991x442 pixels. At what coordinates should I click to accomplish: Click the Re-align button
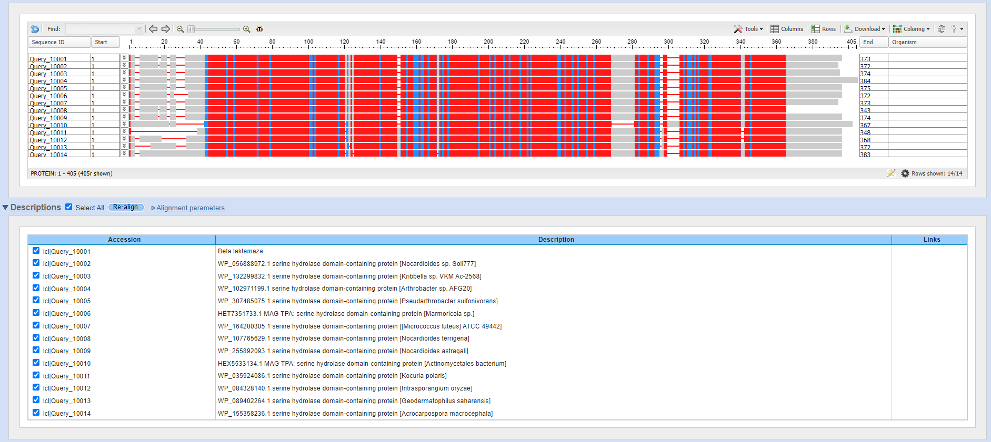pyautogui.click(x=126, y=207)
